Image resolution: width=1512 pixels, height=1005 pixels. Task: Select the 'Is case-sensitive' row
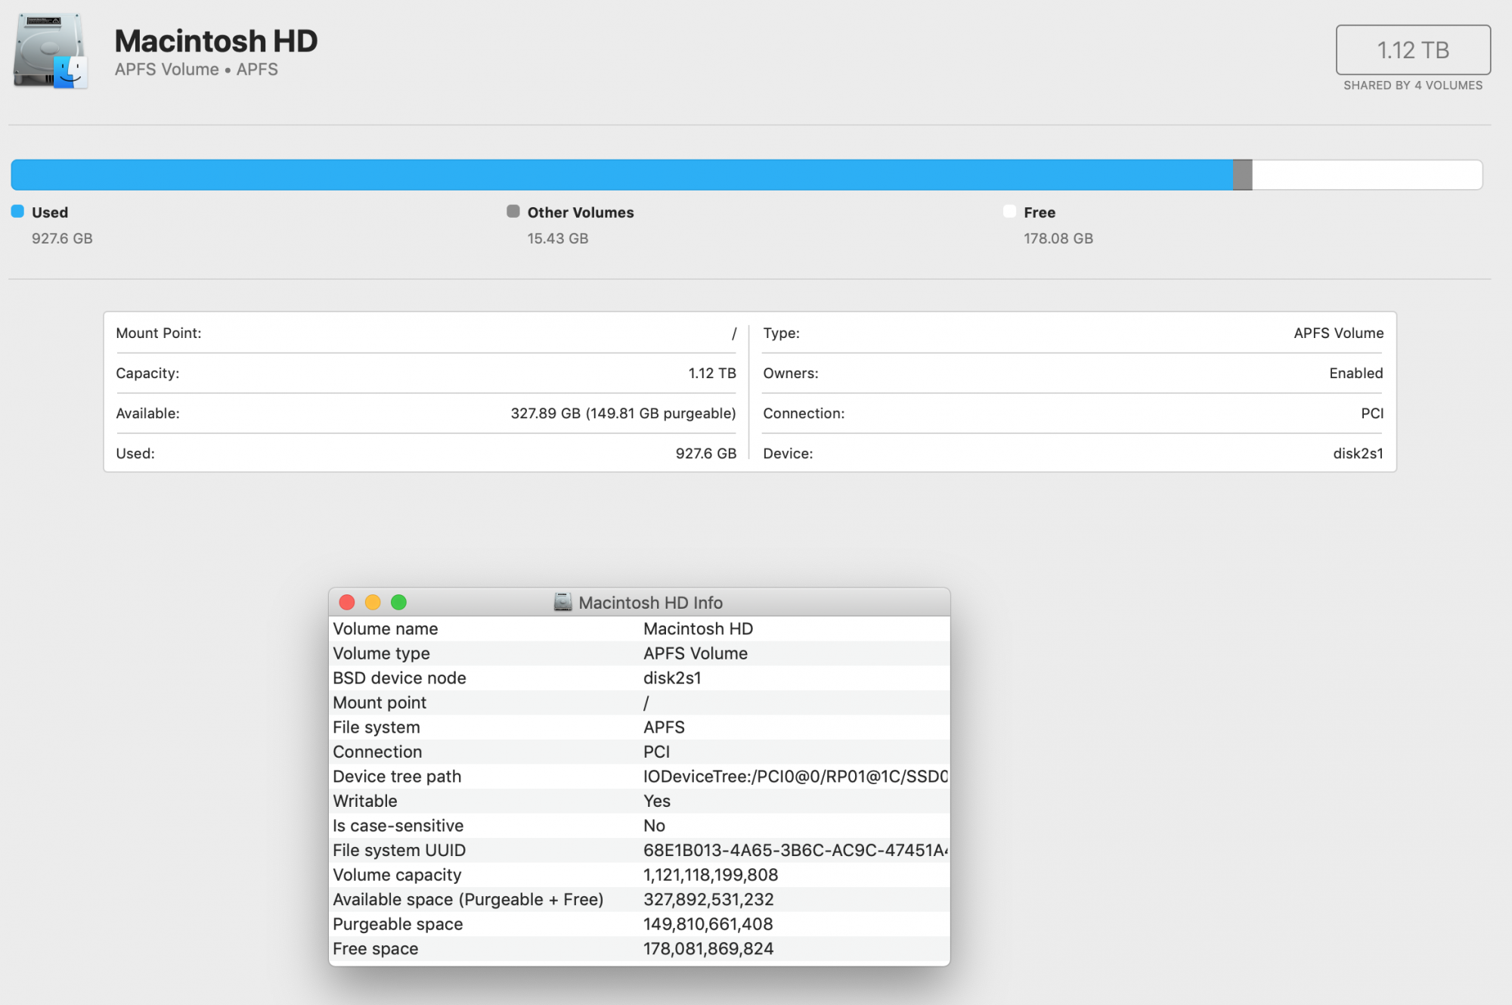[x=640, y=825]
